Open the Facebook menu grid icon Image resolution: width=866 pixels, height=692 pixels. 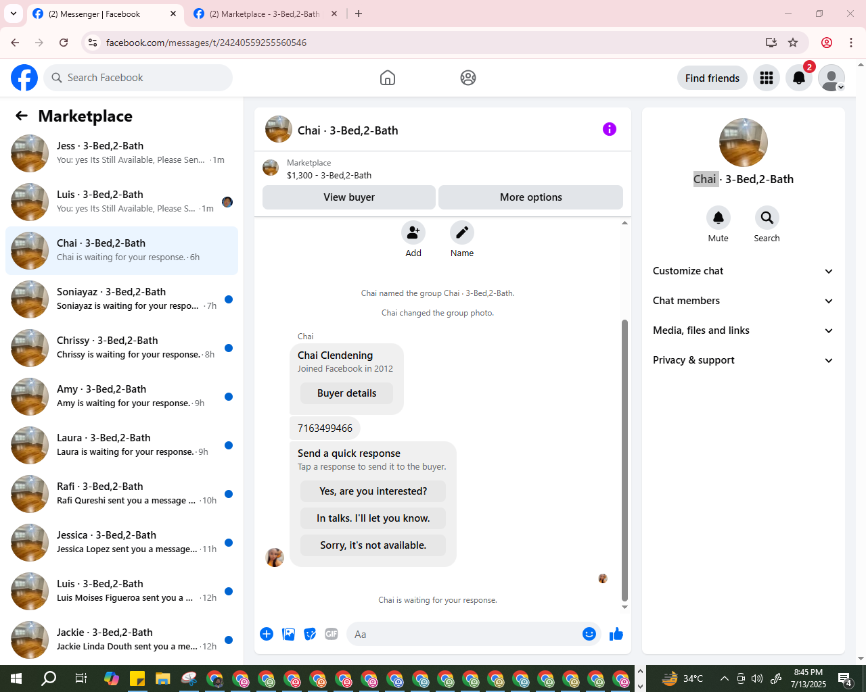tap(767, 78)
